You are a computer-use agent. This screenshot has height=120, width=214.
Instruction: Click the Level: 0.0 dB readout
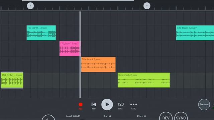(x=73, y=116)
